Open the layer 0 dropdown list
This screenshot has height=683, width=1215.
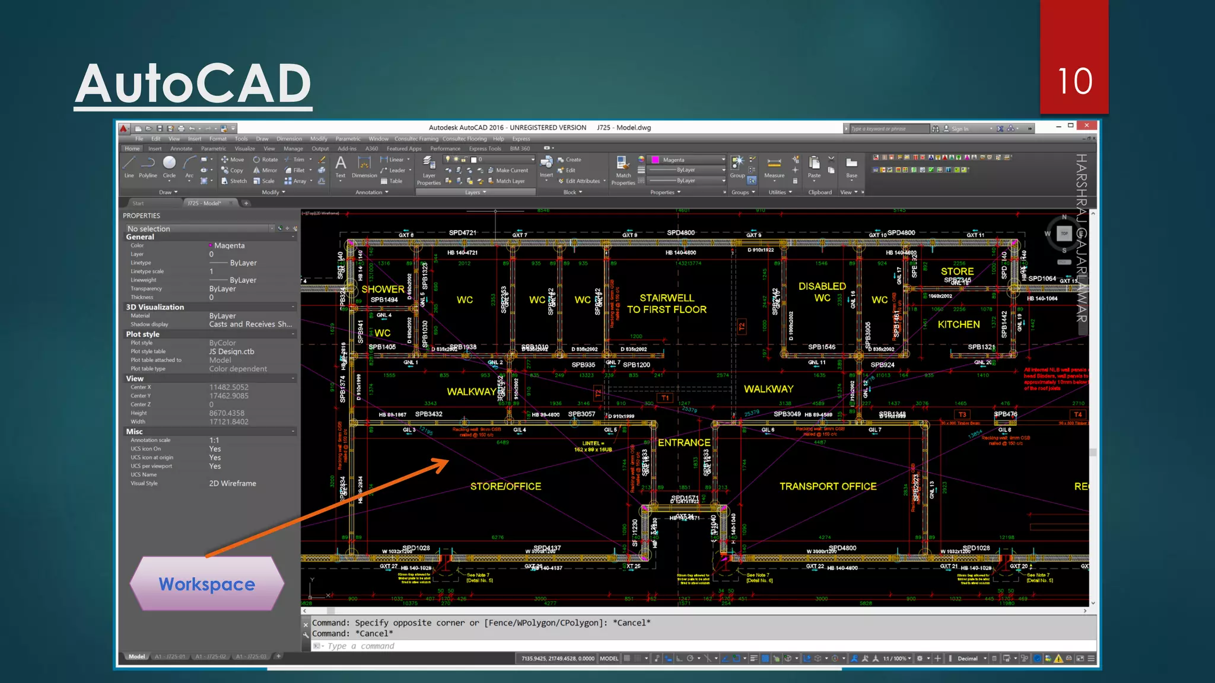pyautogui.click(x=489, y=159)
